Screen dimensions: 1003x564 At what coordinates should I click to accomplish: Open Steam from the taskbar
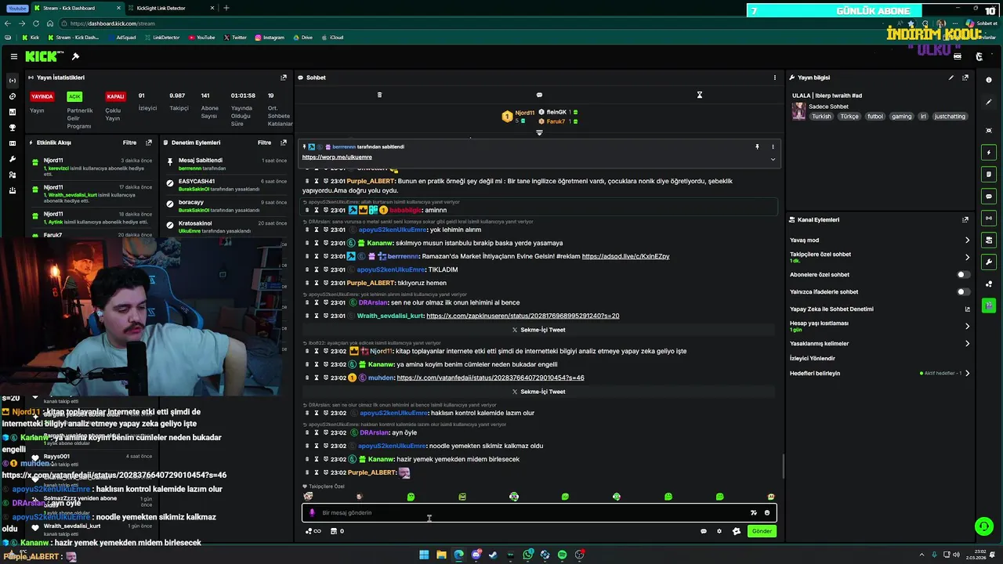point(493,555)
